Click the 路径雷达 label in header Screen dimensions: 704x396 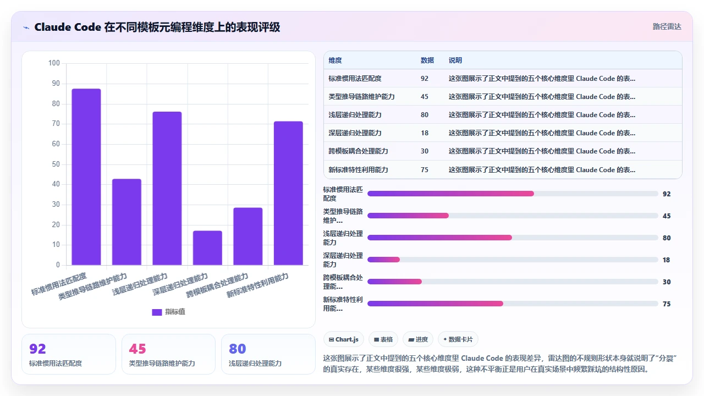coord(667,26)
